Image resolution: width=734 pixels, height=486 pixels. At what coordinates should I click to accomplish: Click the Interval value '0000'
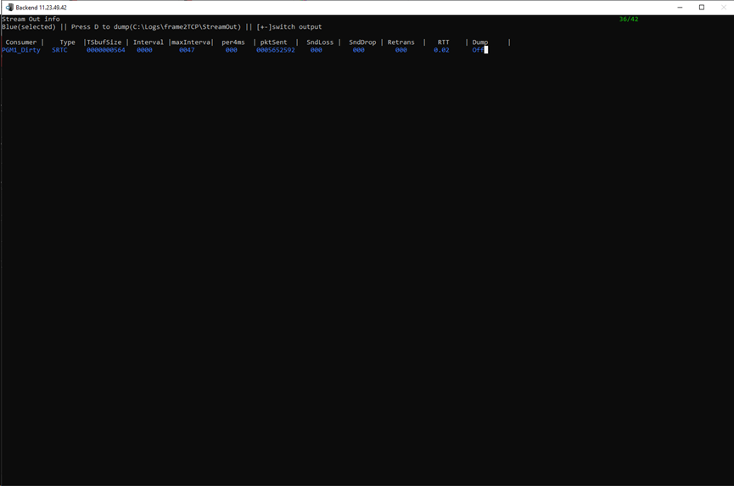coord(144,50)
